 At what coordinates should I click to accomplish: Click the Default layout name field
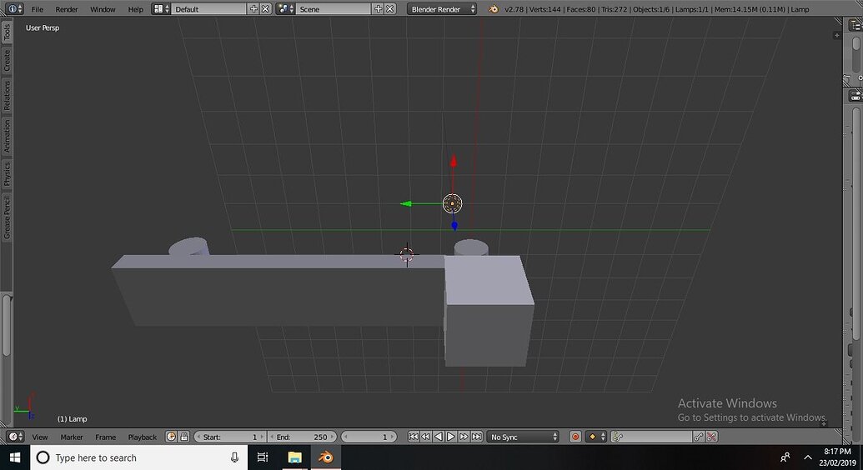coord(208,9)
